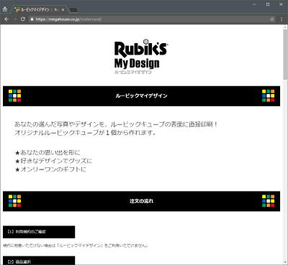The height and width of the screenshot is (265, 288).
Task: Click the text line ★好きなデザインでグッズに
Action: 53,161
